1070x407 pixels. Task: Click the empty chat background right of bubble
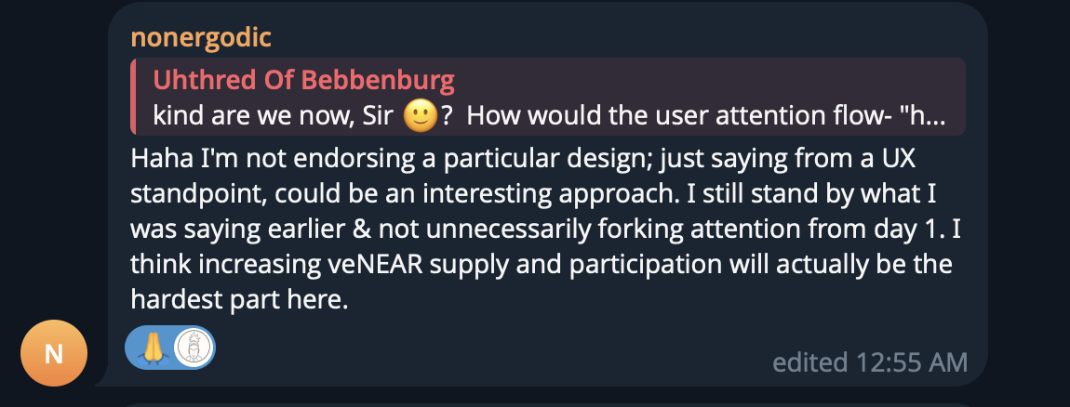[x=1029, y=204]
